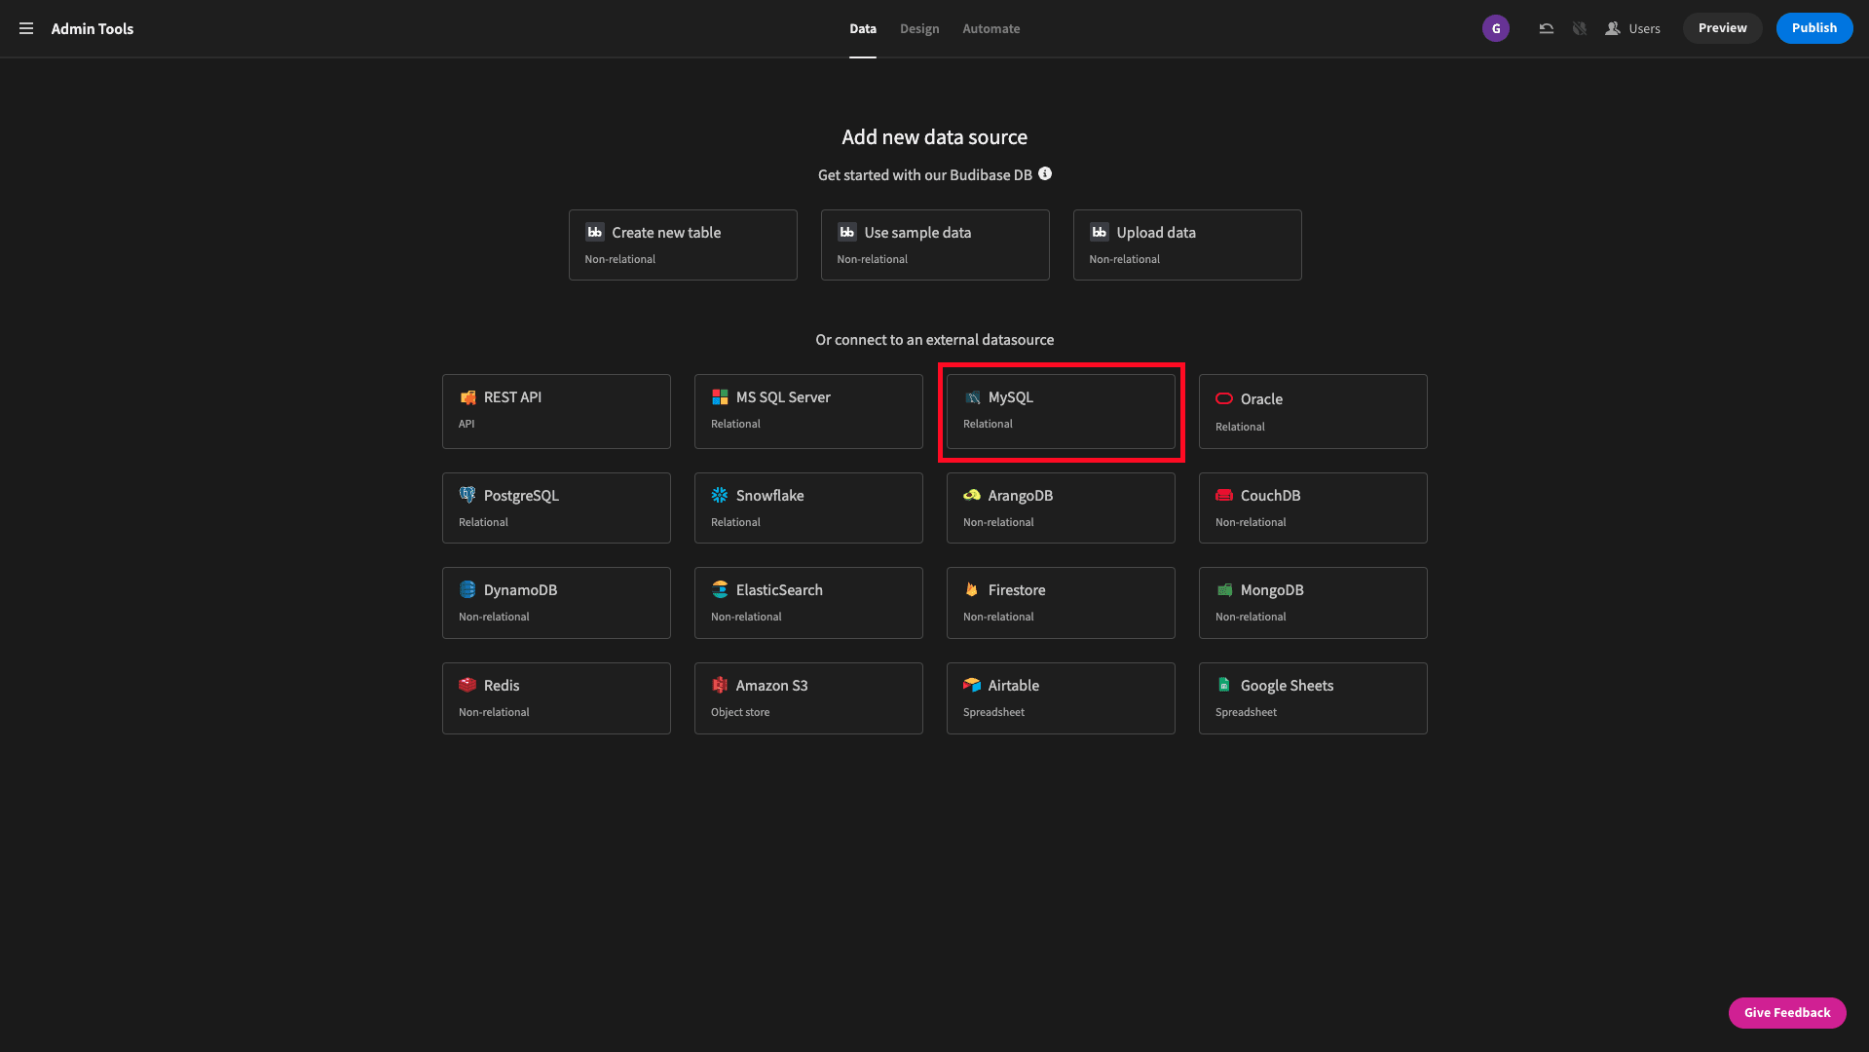Select the Airtable label

tap(1014, 686)
